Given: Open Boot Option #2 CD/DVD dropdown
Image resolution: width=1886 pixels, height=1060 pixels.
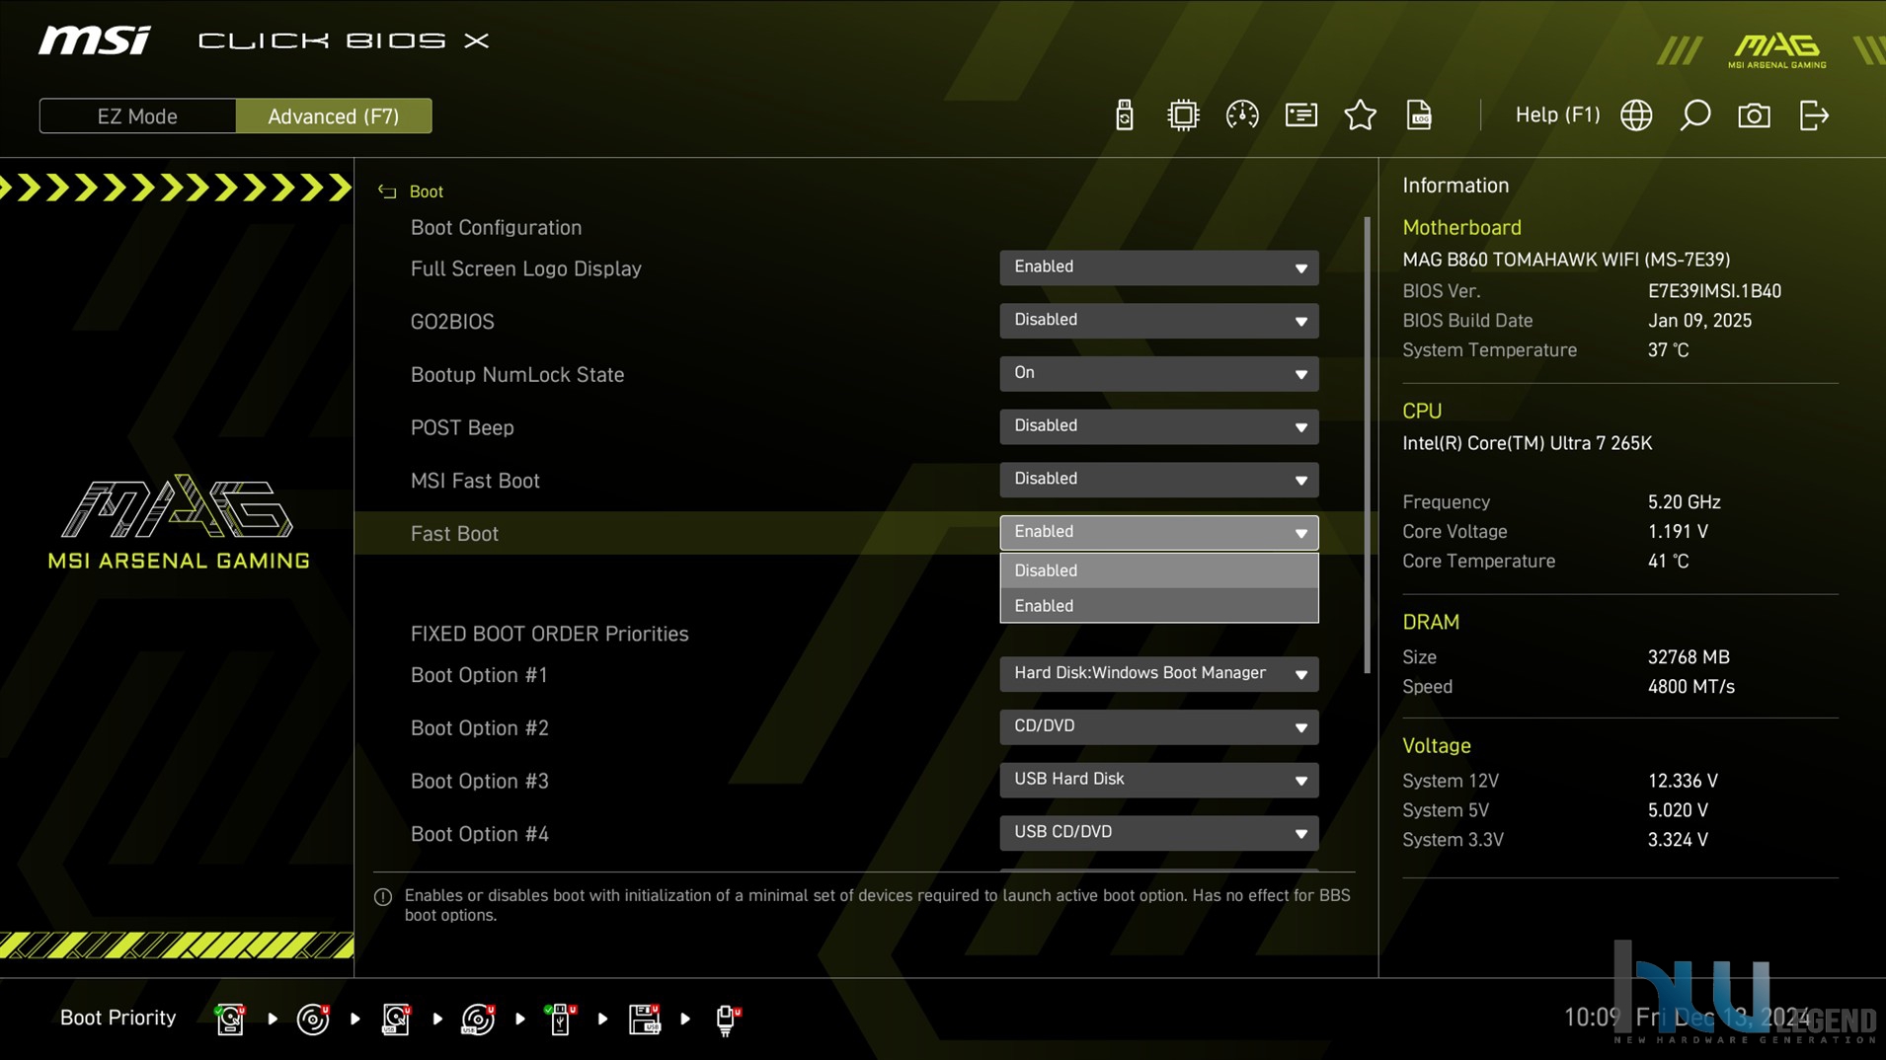Looking at the screenshot, I should (1158, 727).
